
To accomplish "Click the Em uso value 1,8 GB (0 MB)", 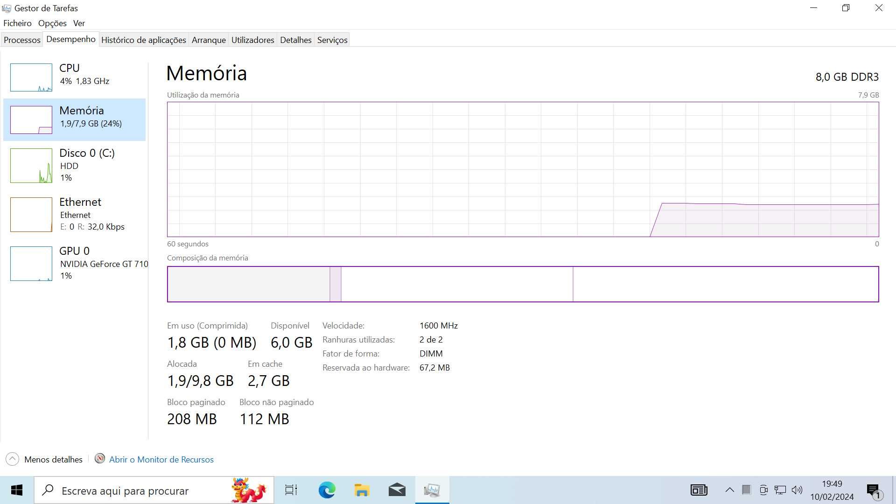I will pyautogui.click(x=212, y=343).
